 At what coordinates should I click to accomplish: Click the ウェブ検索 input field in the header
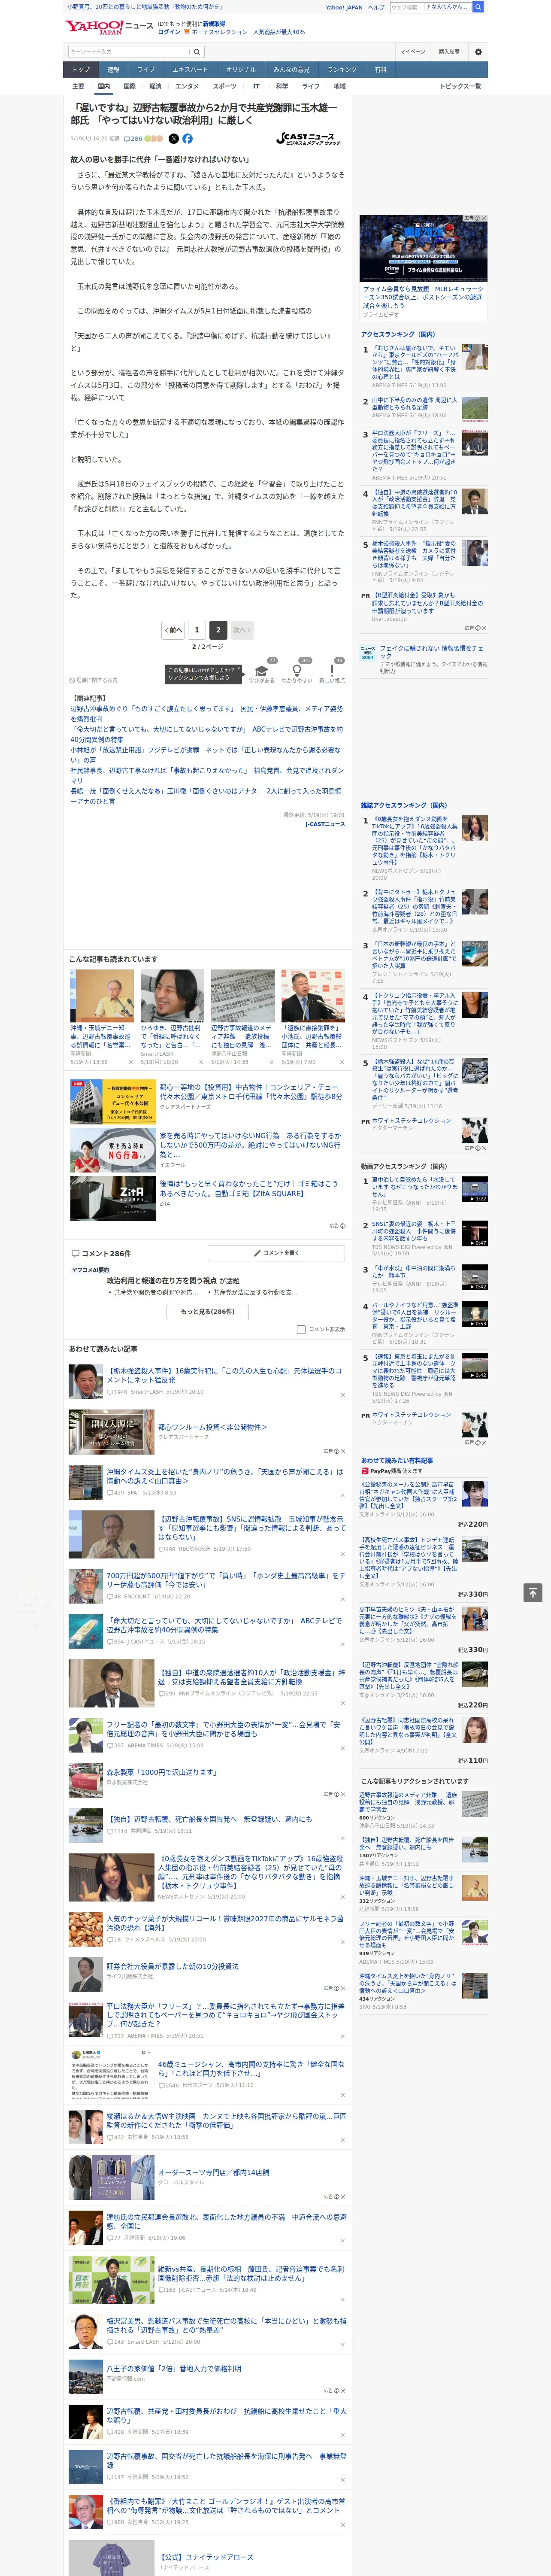pos(406,7)
